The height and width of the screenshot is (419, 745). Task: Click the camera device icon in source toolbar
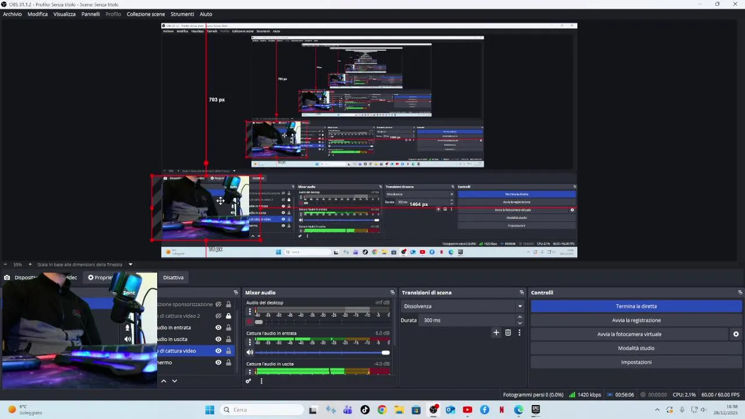pos(7,278)
